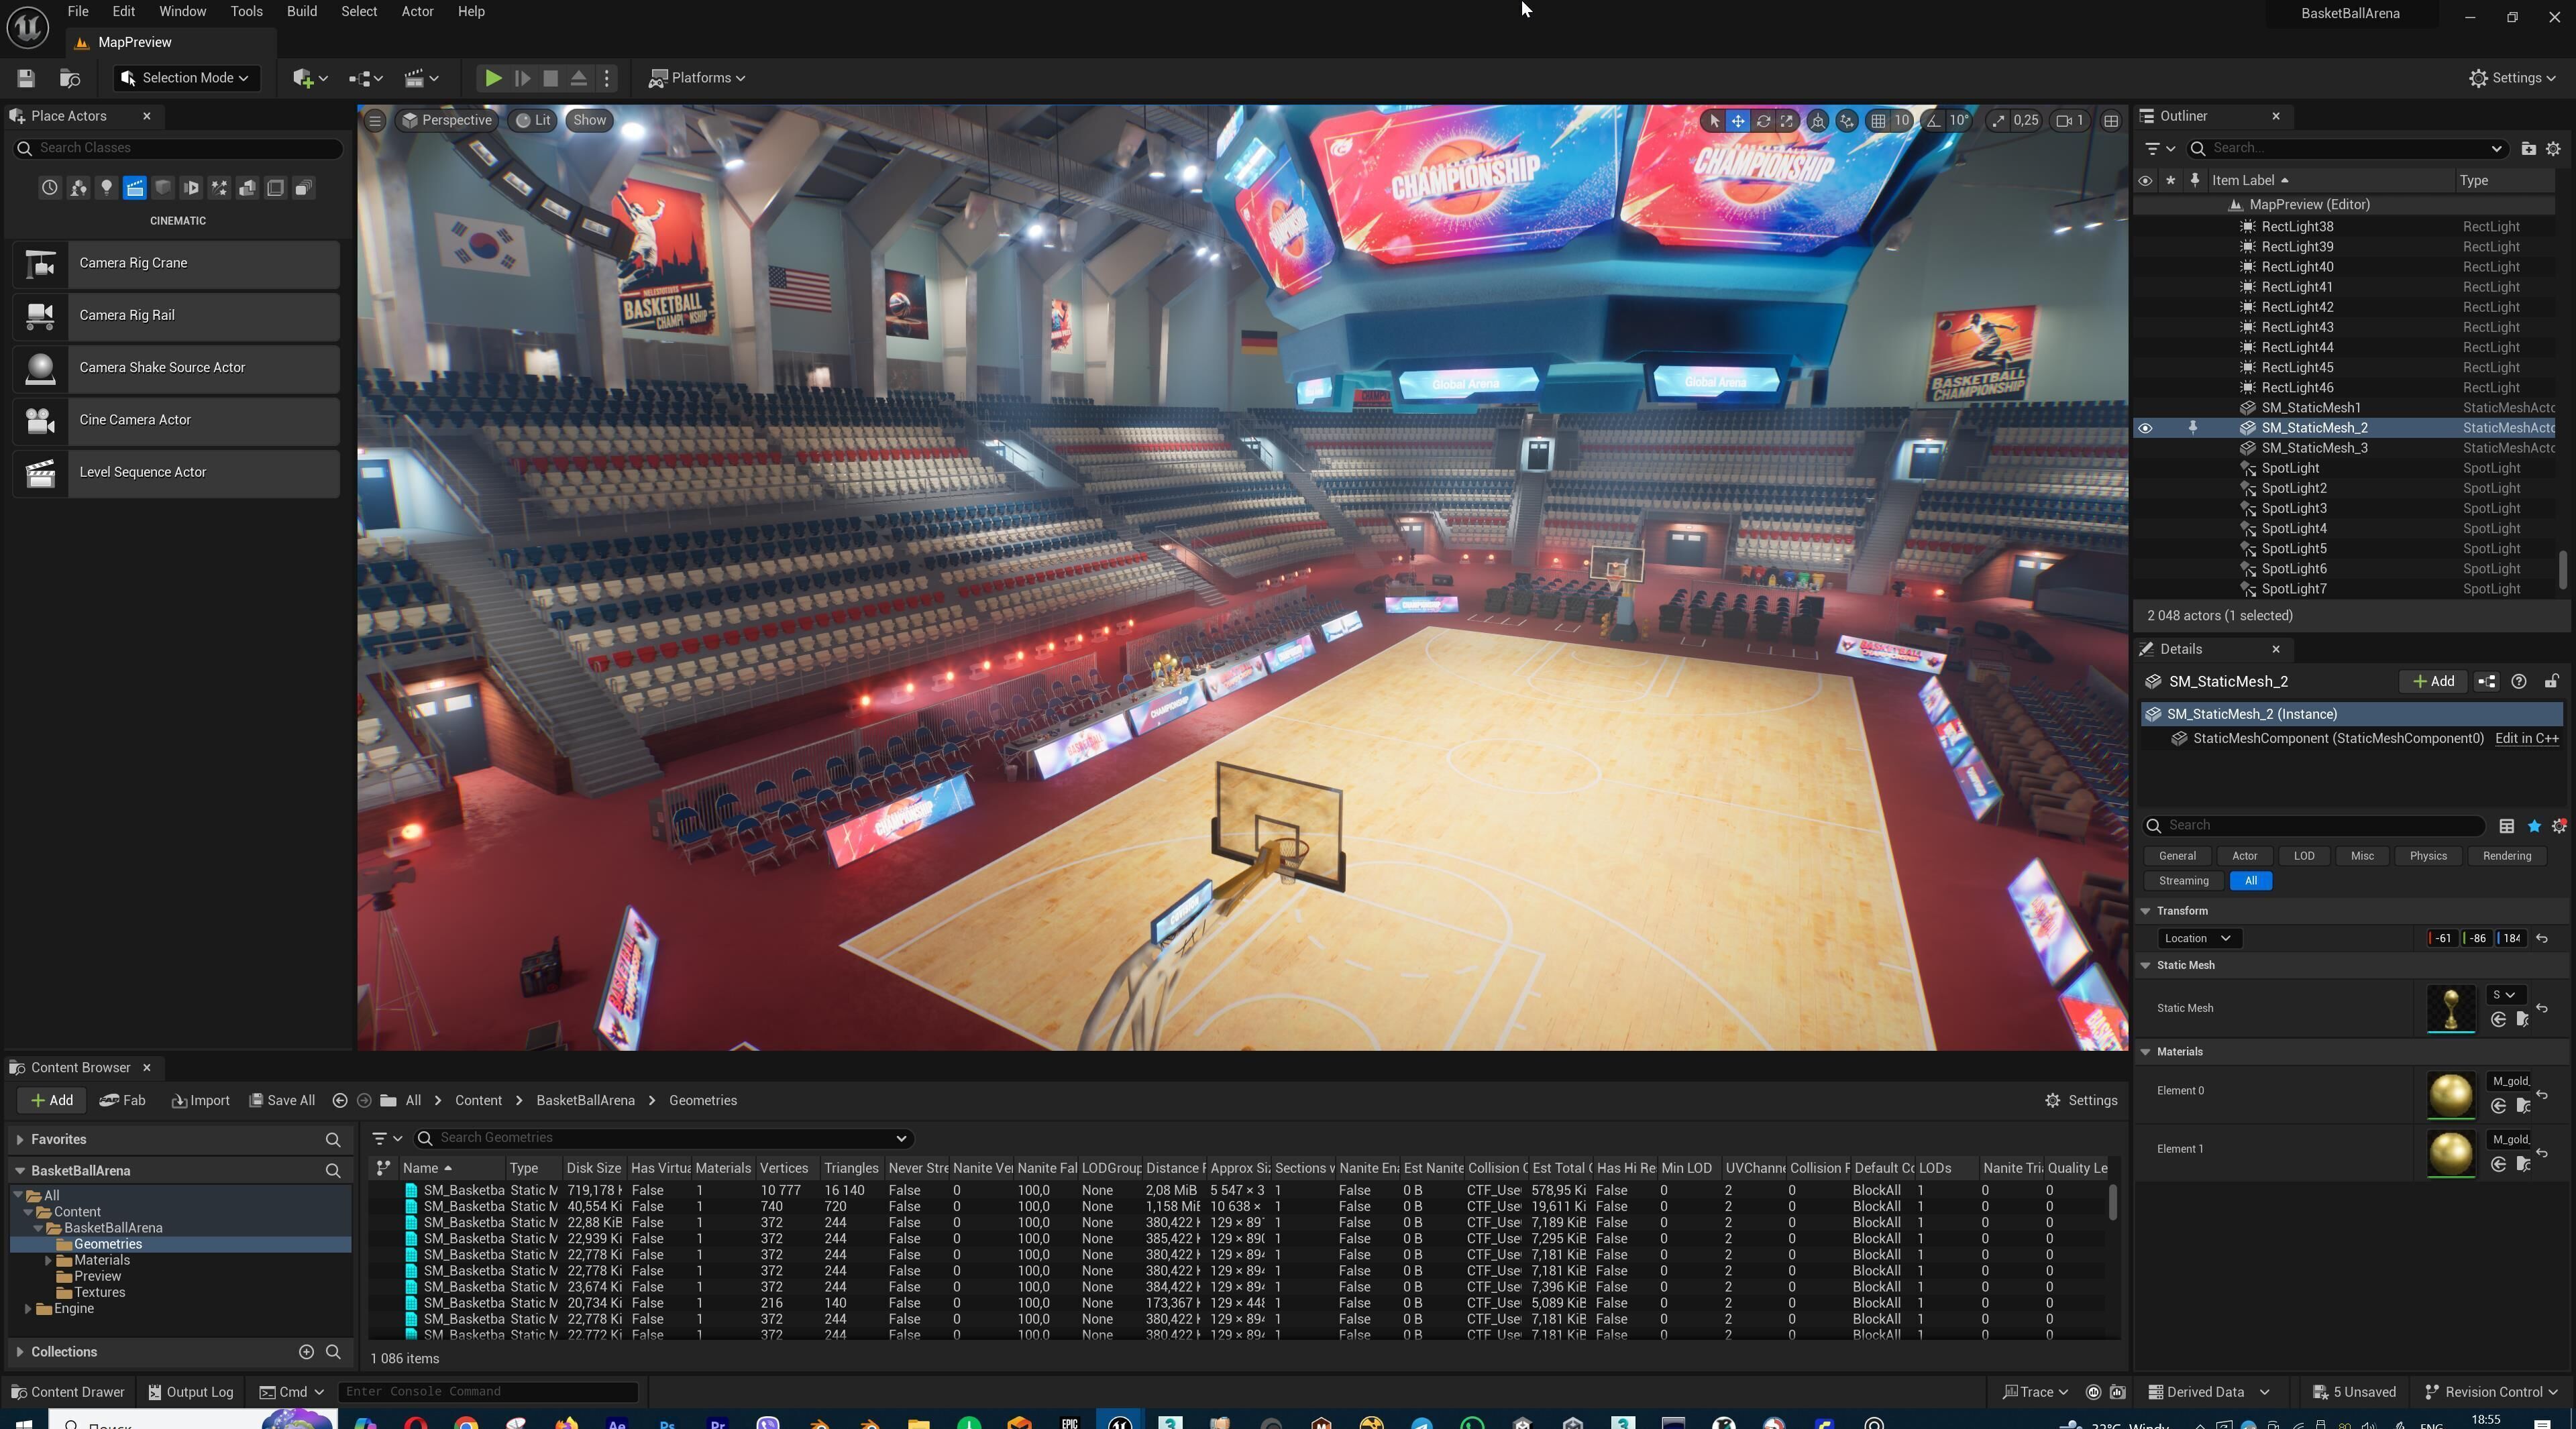This screenshot has width=2576, height=1429.
Task: Select the Physics filter in Details
Action: pyautogui.click(x=2428, y=856)
